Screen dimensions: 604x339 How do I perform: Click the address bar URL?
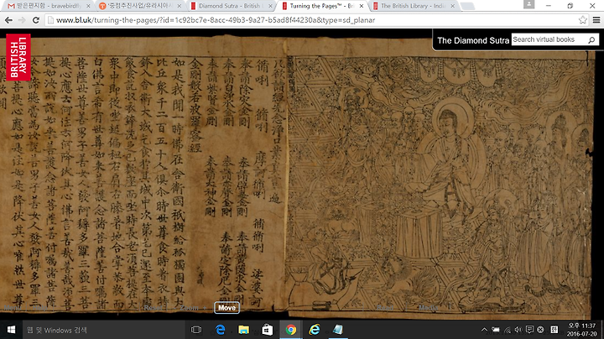click(x=216, y=20)
